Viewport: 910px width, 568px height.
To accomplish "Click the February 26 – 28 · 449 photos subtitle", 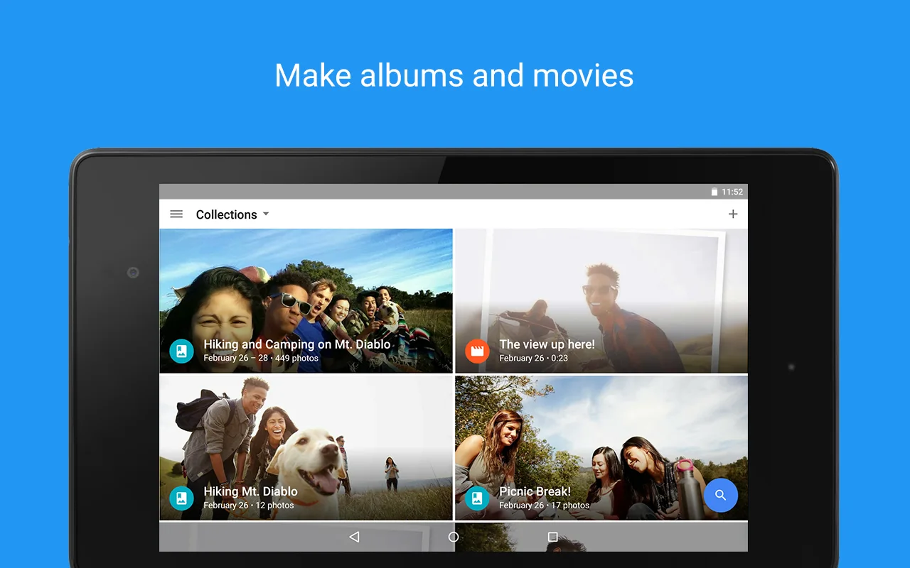I will pos(261,359).
